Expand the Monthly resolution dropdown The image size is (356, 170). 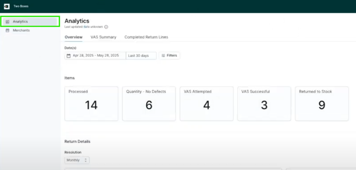point(77,160)
